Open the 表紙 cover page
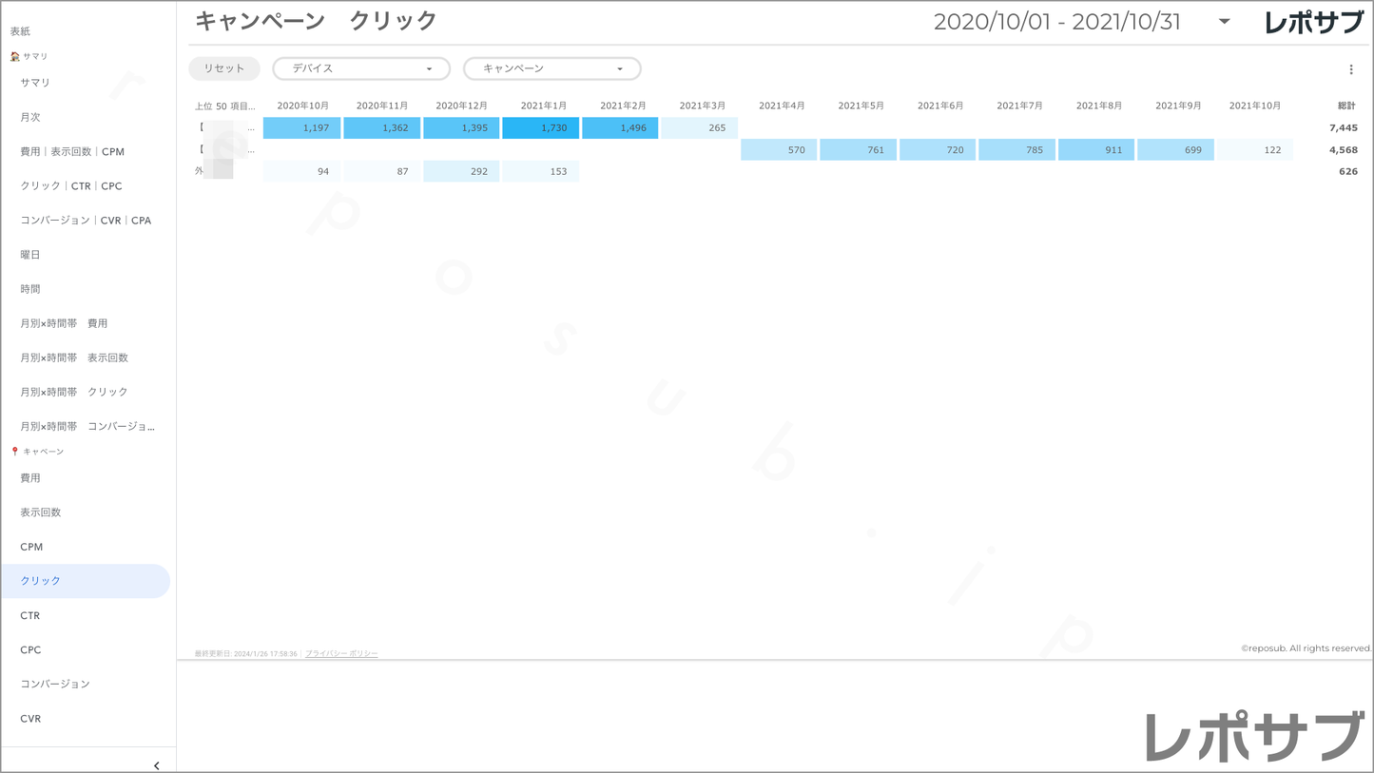1374x773 pixels. [x=20, y=31]
